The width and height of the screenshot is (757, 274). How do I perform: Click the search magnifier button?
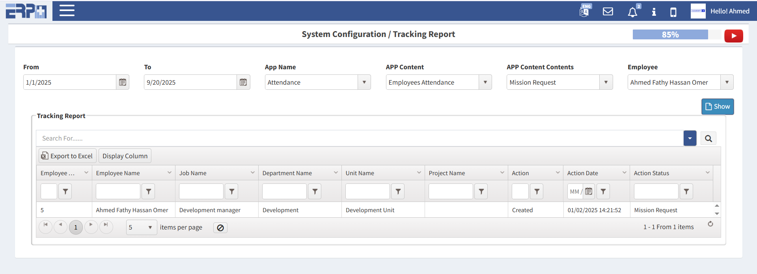tap(708, 139)
